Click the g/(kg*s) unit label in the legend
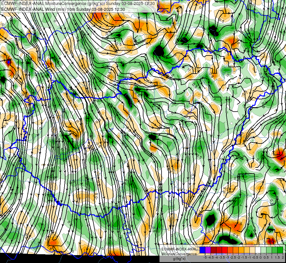Screen dimensions: 286x263 coord(179,259)
